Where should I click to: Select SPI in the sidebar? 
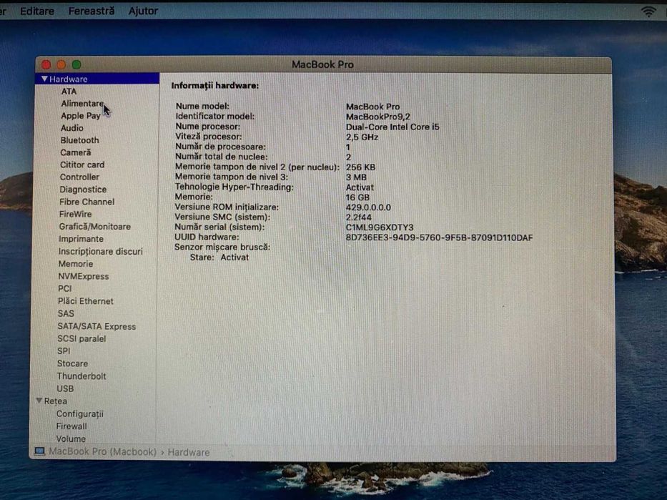64,351
